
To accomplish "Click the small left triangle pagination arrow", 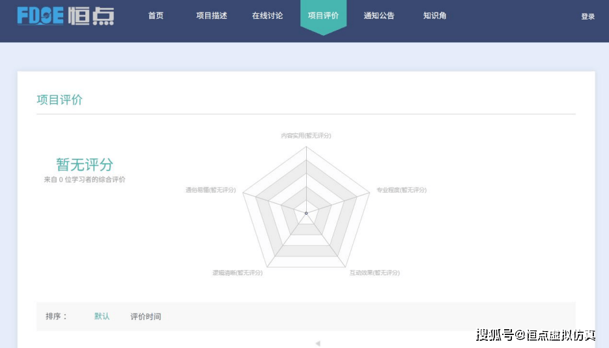I will click(317, 343).
